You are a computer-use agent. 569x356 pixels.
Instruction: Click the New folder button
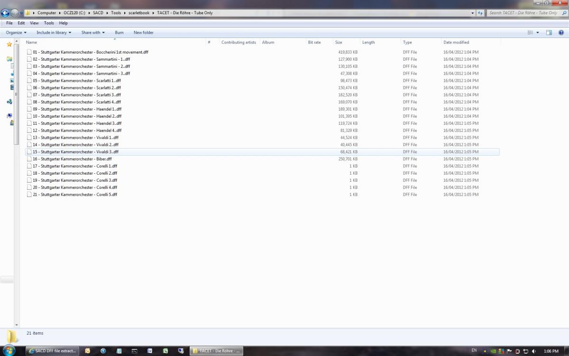pyautogui.click(x=144, y=33)
